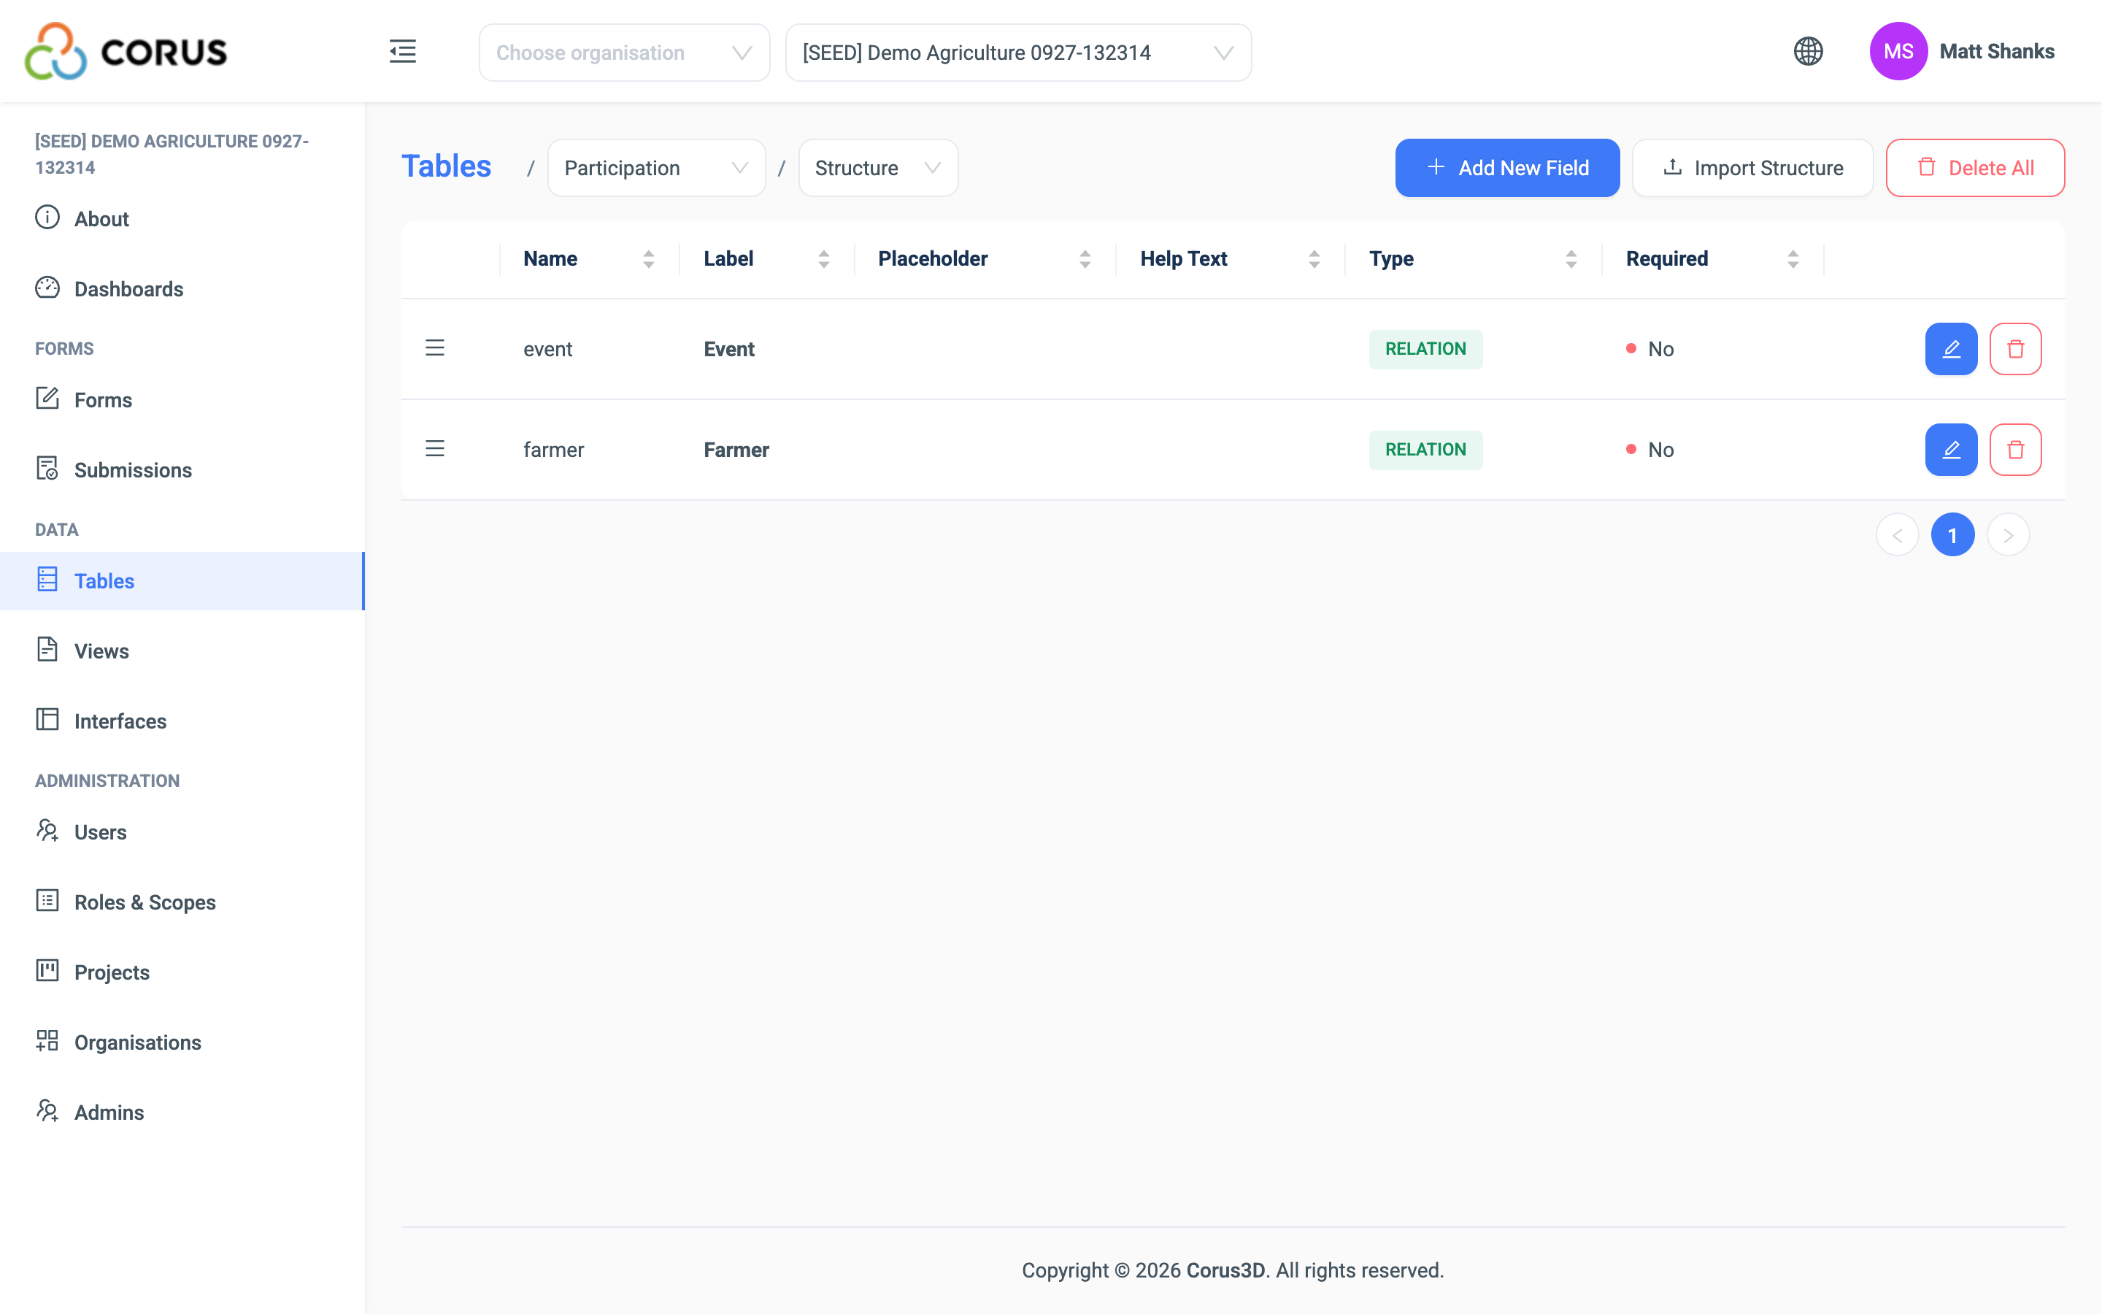2102x1314 pixels.
Task: Delete the event field
Action: coord(2015,348)
